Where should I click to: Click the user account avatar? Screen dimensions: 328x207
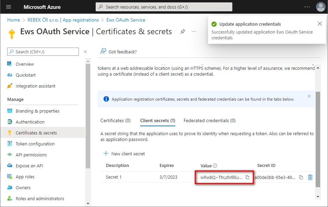coord(320,7)
